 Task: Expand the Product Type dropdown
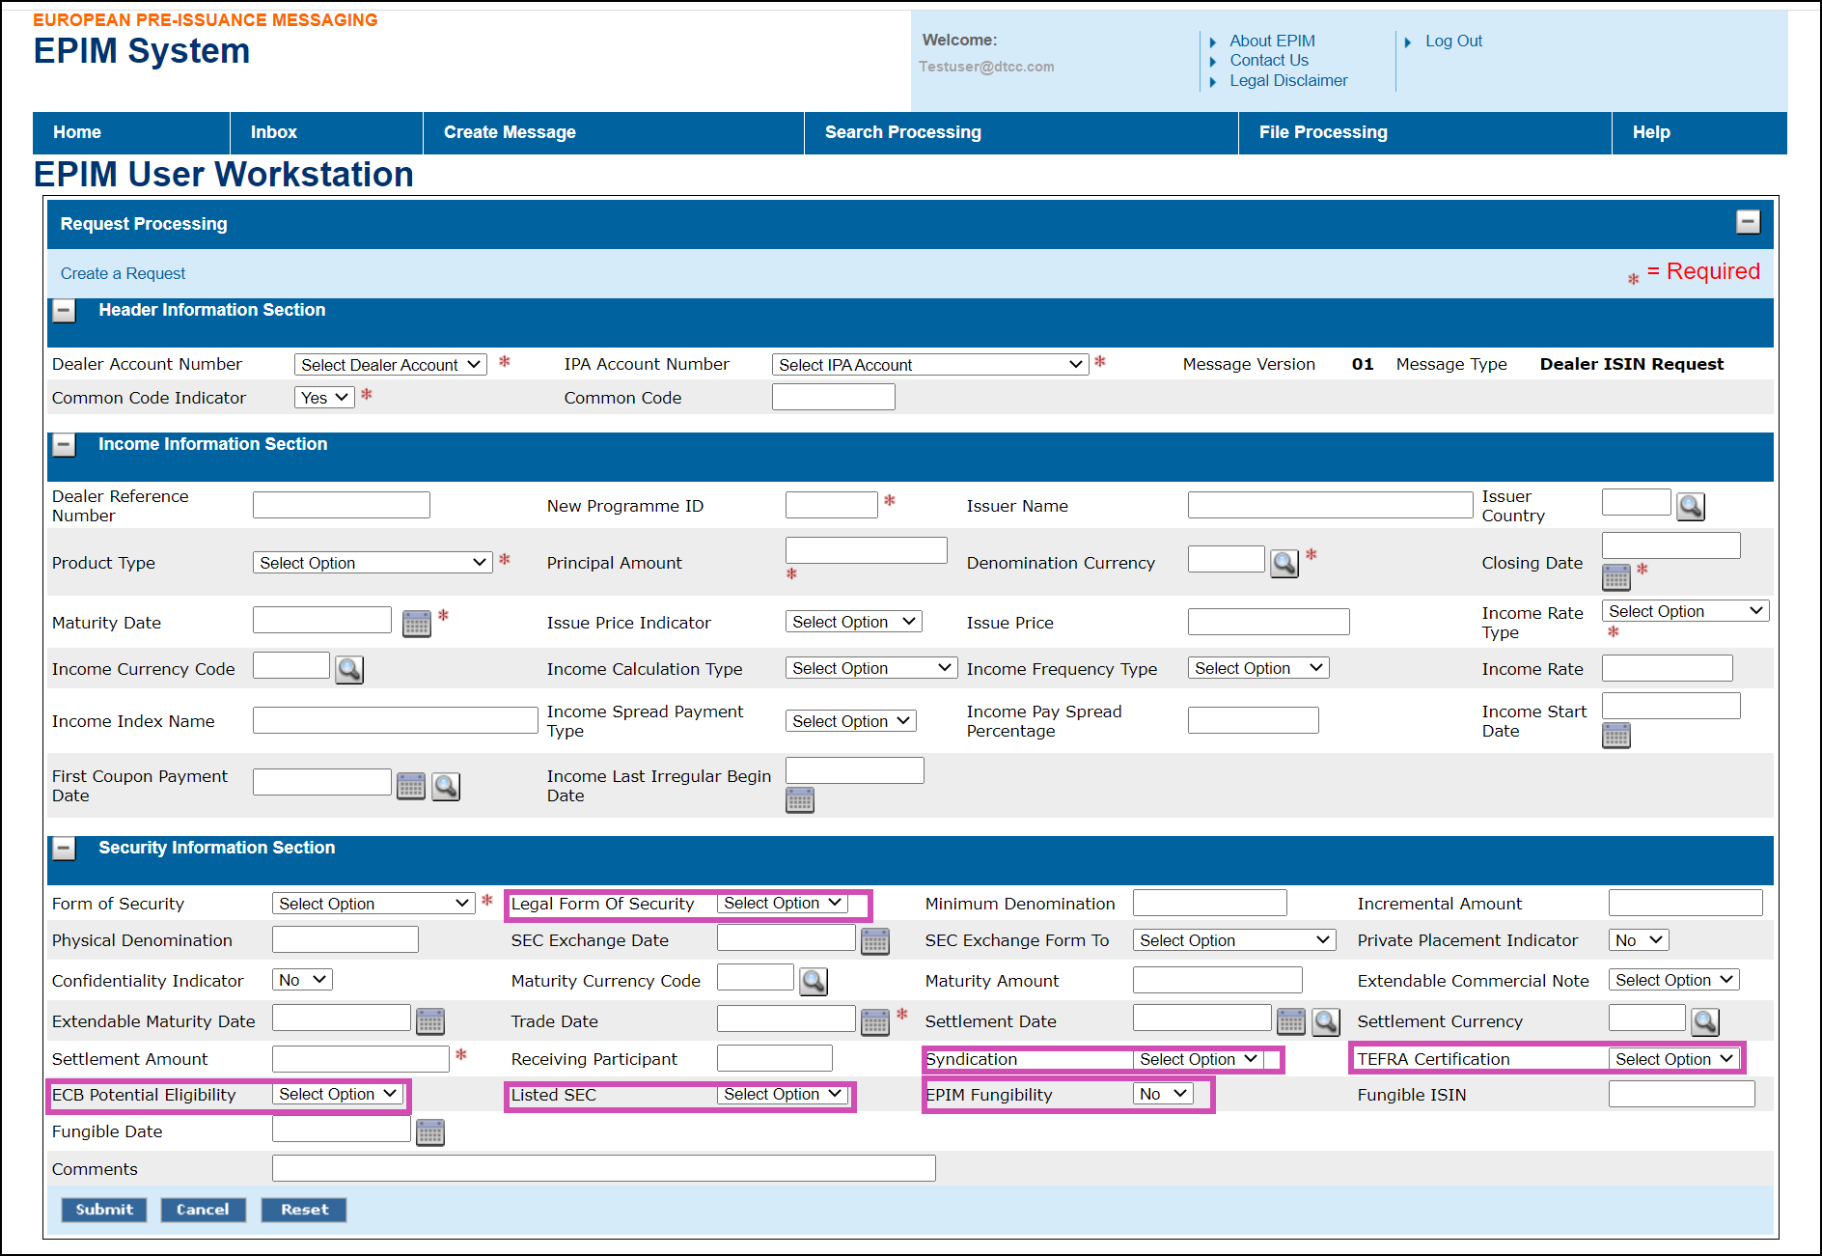(373, 563)
